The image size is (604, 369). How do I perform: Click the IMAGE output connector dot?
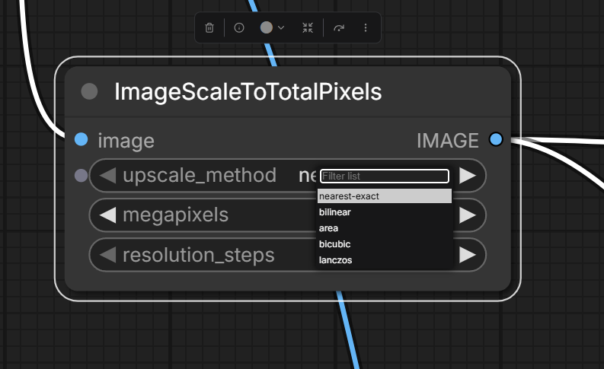pyautogui.click(x=496, y=139)
